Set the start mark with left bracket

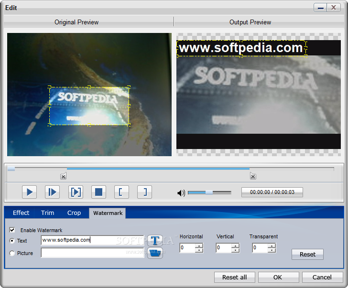(x=121, y=192)
